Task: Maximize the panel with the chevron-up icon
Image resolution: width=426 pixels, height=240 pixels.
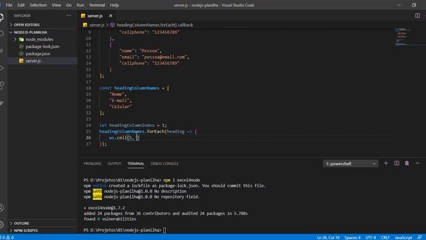Action: click(417, 163)
